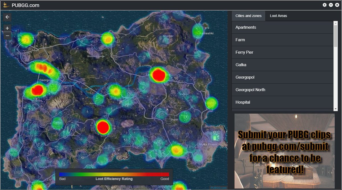Click the School label on the map
The width and height of the screenshot is (342, 190).
pyautogui.click(x=120, y=100)
